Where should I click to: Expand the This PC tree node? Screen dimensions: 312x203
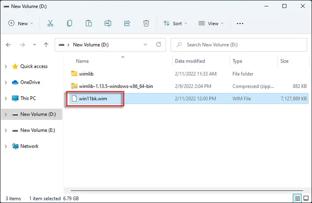coord(6,98)
